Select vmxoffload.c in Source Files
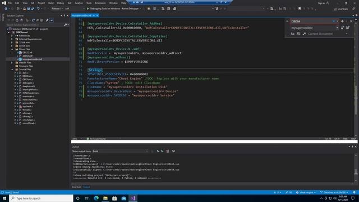Screen dimensions: 359x202 [x=29, y=123]
